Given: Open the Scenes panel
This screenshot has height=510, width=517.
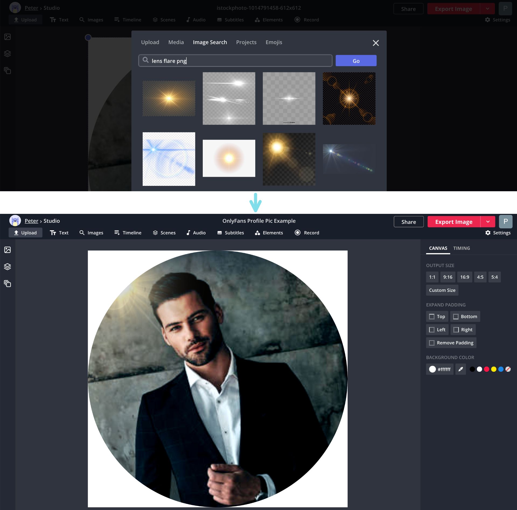Looking at the screenshot, I should tap(164, 232).
